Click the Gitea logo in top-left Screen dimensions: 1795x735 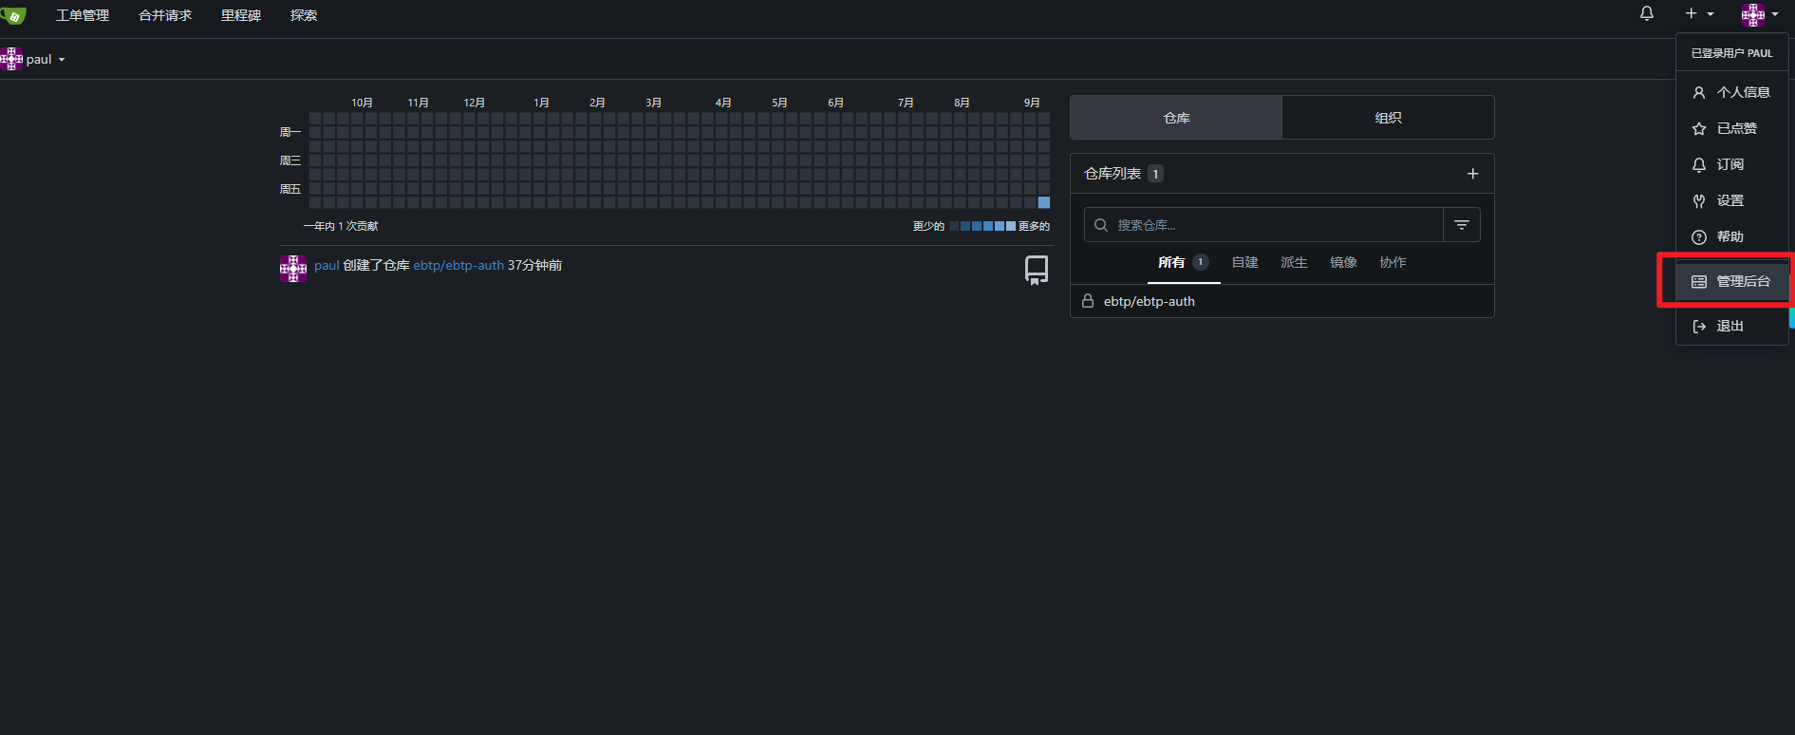(13, 15)
